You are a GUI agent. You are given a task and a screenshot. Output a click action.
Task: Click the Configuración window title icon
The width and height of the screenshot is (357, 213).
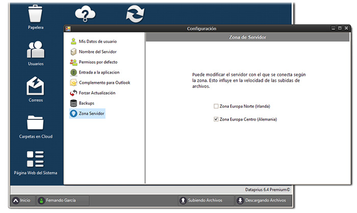click(68, 29)
